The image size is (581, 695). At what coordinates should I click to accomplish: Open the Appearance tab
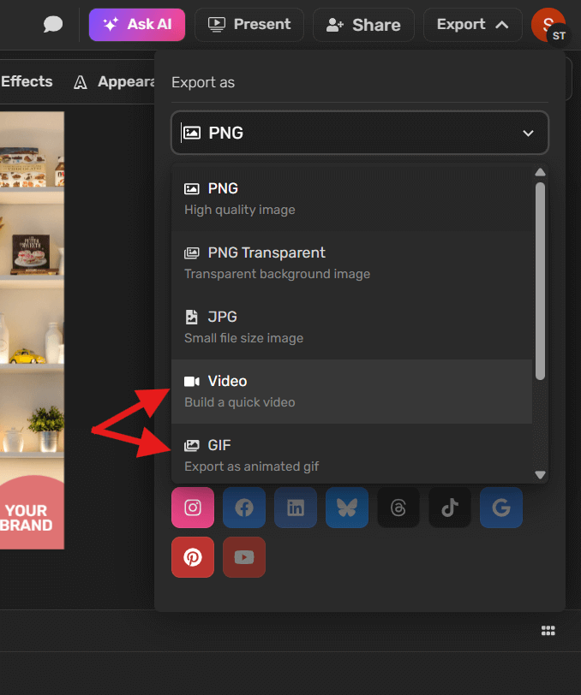pos(115,82)
